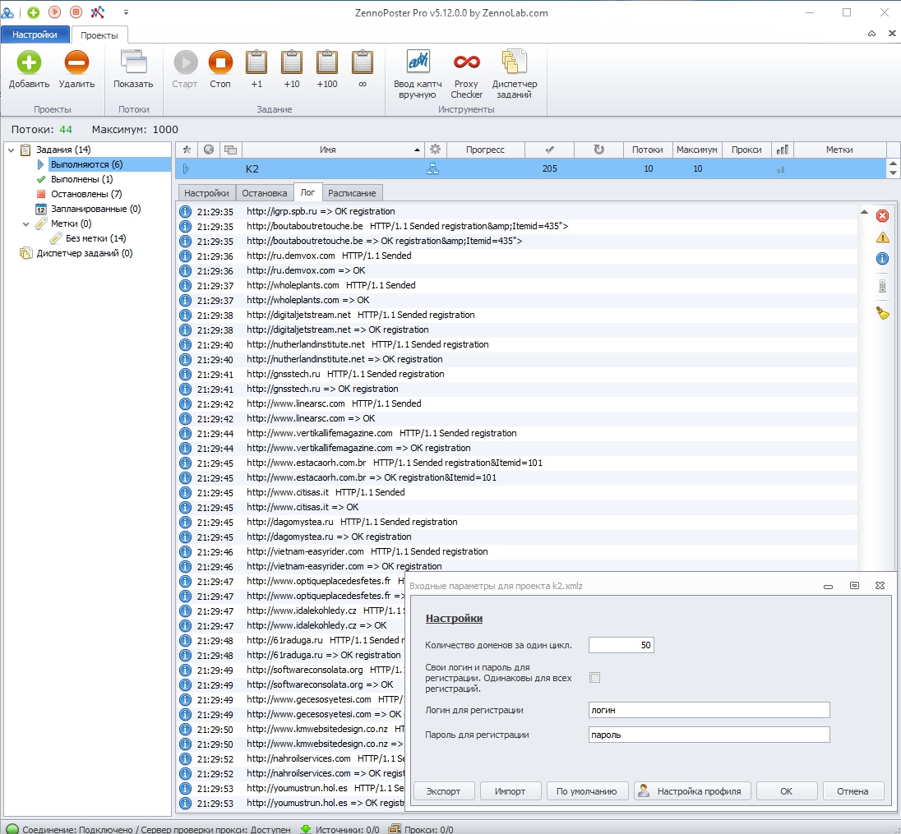The height and width of the screenshot is (834, 901).
Task: Select the Проекты ribbon tab
Action: pos(99,35)
